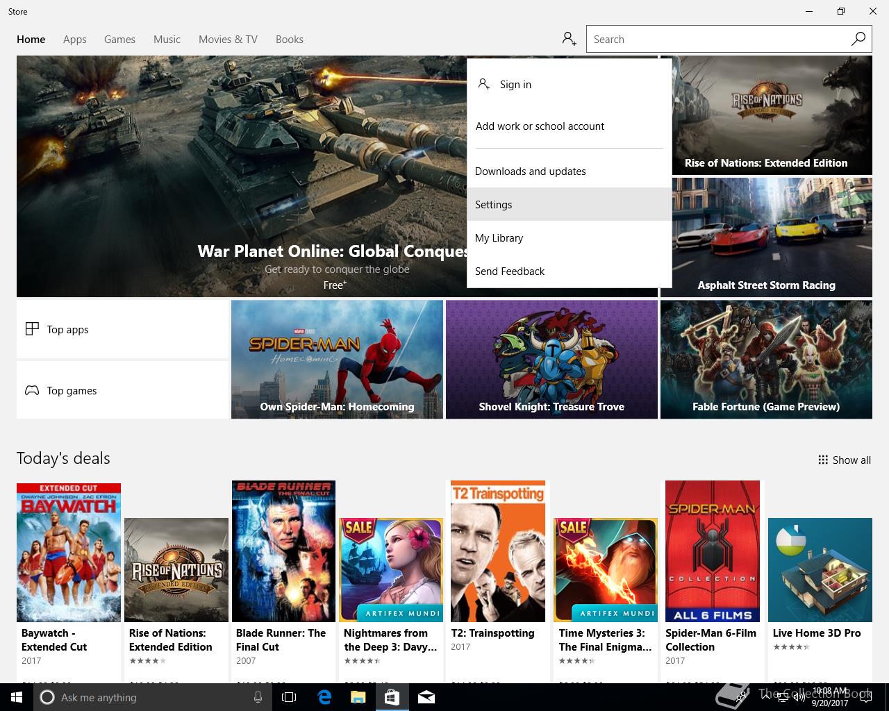The image size is (889, 711).
Task: Open the Top games button
Action: pos(122,390)
